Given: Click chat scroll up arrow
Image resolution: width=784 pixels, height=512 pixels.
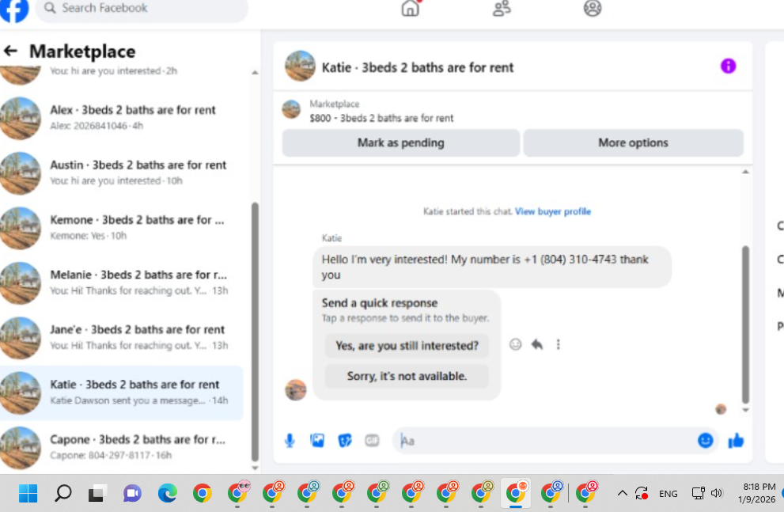Looking at the screenshot, I should point(745,172).
